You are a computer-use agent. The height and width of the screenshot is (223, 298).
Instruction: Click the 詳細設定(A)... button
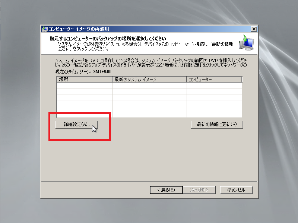point(77,125)
